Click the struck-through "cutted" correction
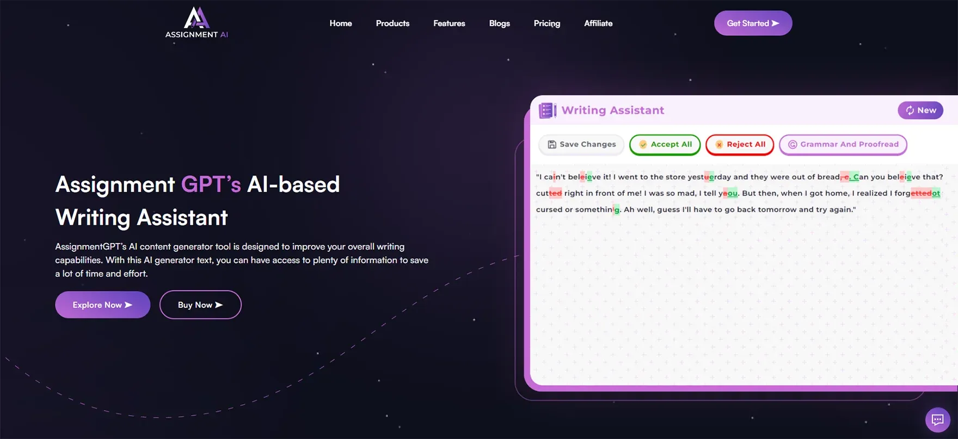 (549, 193)
